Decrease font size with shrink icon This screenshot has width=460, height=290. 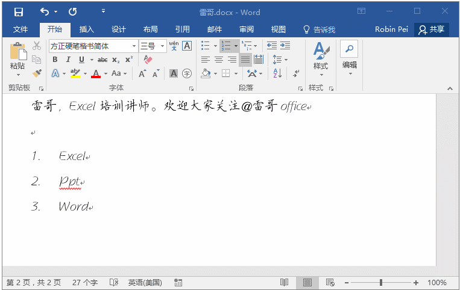[156, 73]
